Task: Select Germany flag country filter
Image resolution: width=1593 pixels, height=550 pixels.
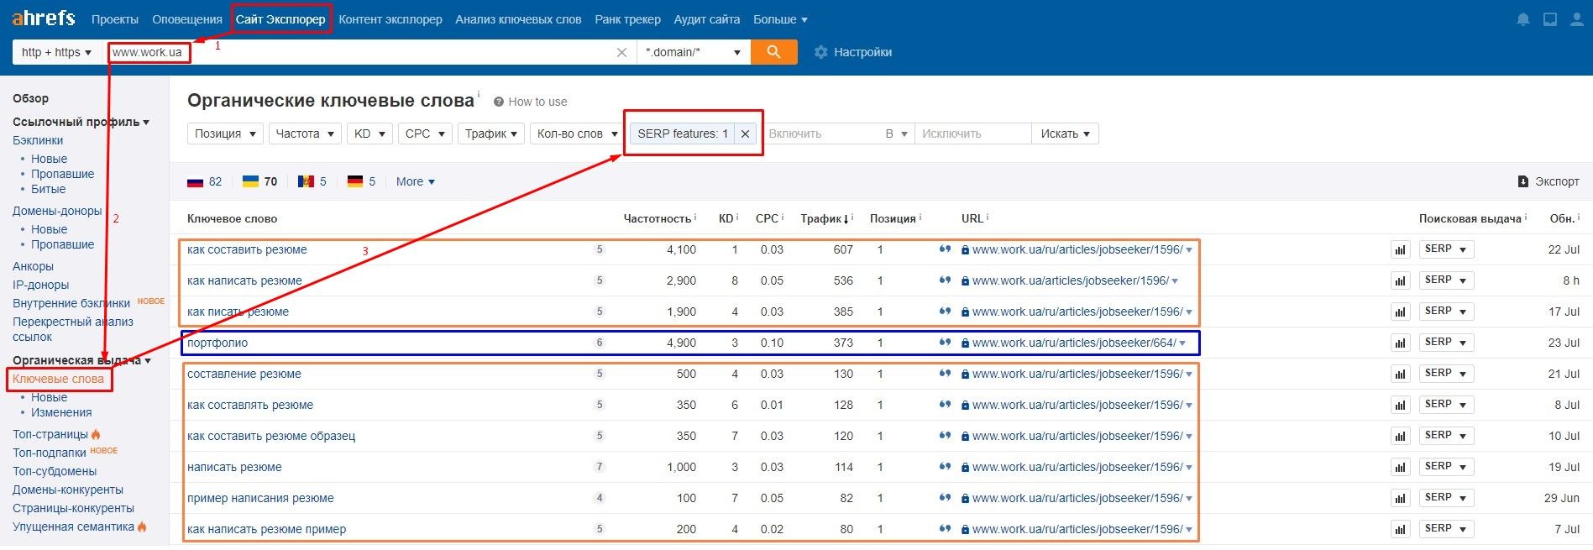Action: pyautogui.click(x=361, y=181)
